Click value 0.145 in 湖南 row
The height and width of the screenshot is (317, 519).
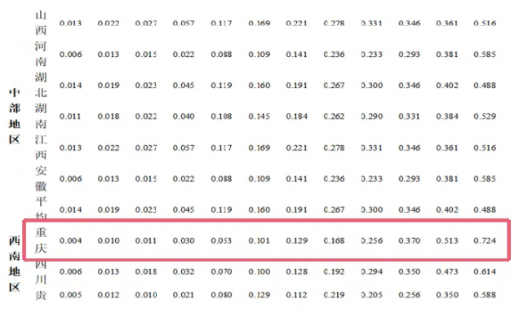point(259,117)
